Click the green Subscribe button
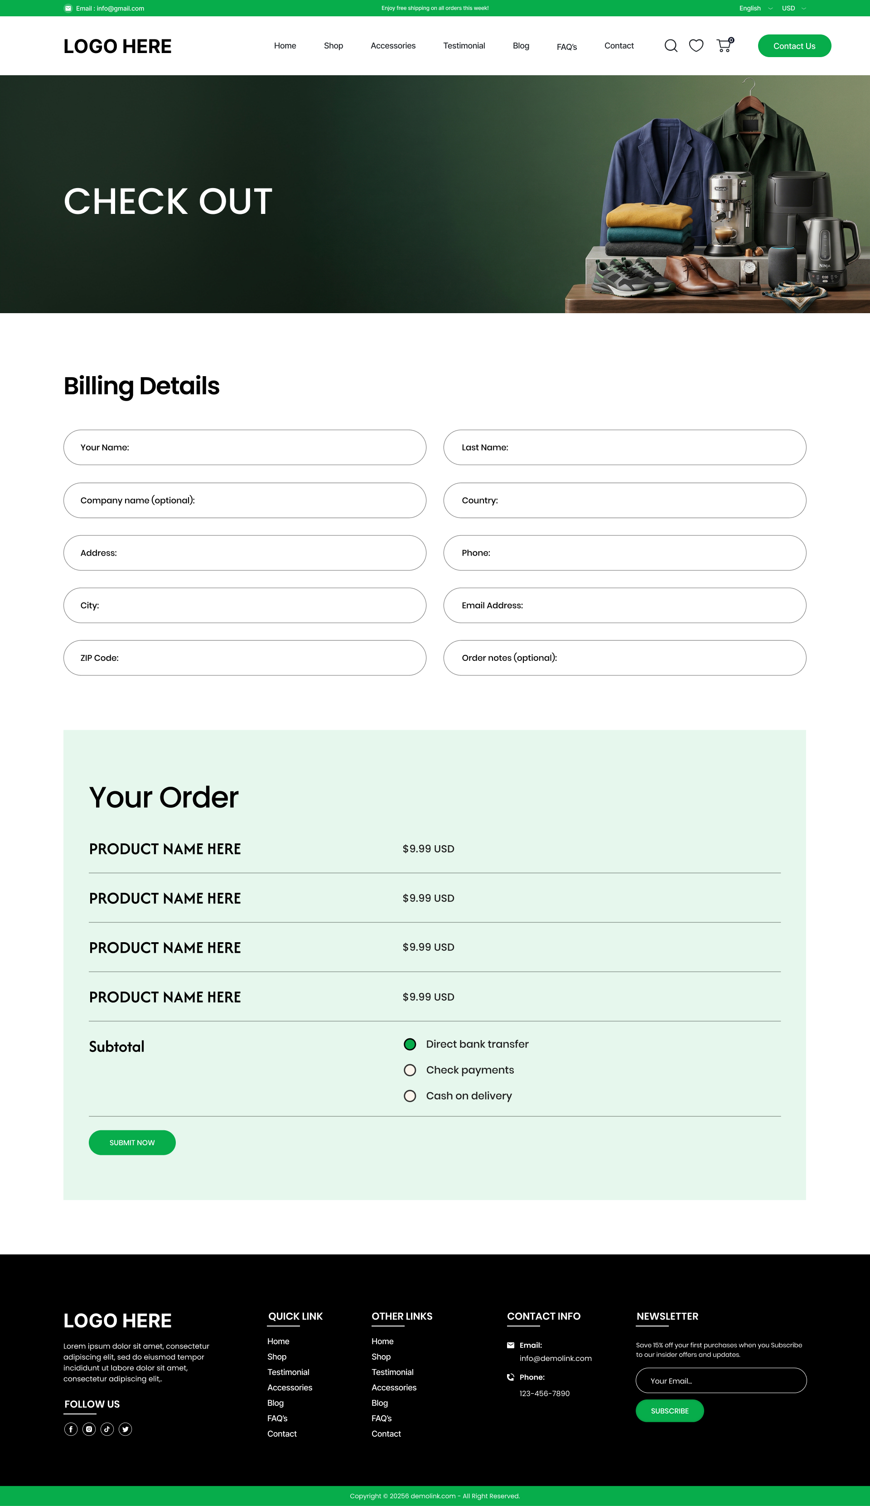 tap(669, 1411)
